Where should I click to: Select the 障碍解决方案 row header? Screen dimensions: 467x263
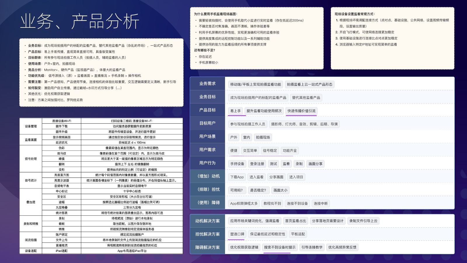pos(208,247)
